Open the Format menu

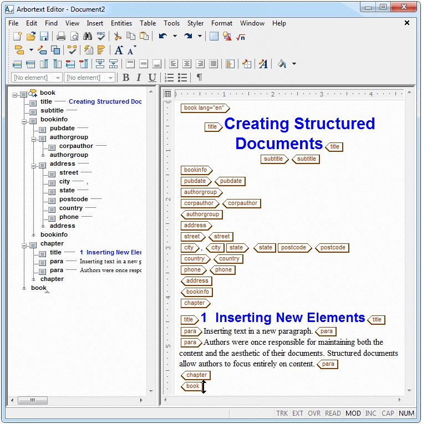pyautogui.click(x=222, y=23)
